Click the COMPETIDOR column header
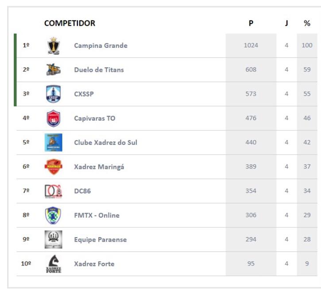Image resolution: width=321 pixels, height=293 pixels. 70,23
